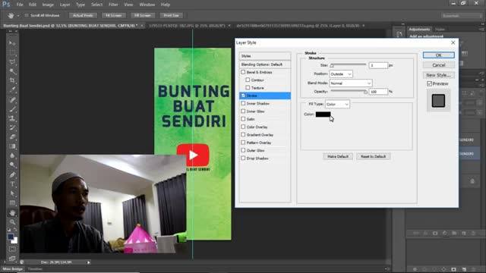Enable the Drop Shadow checkbox

[243, 158]
